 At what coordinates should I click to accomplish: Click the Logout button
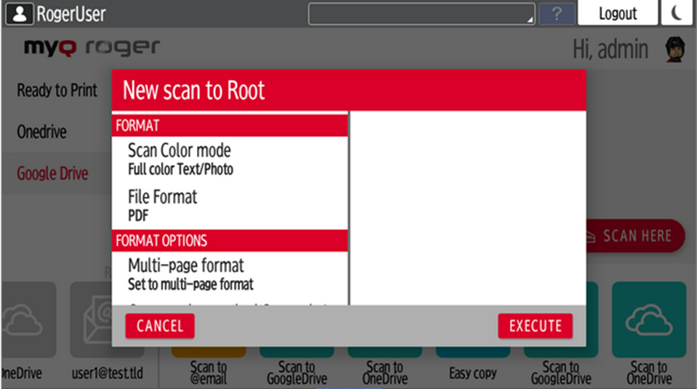[x=618, y=13]
